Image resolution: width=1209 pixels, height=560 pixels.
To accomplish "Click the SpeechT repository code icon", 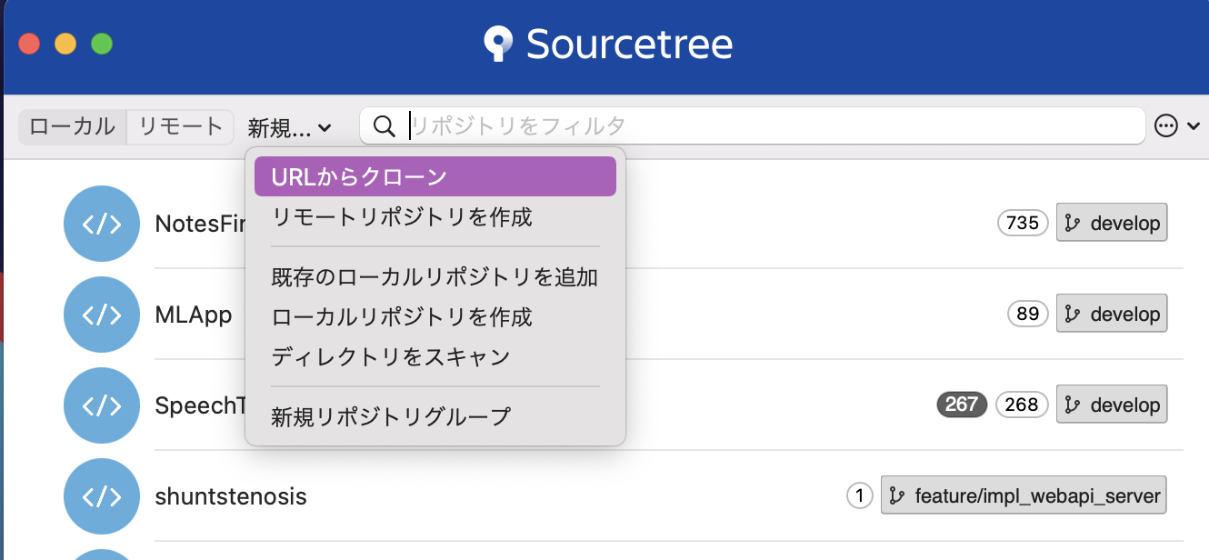I will tap(102, 405).
